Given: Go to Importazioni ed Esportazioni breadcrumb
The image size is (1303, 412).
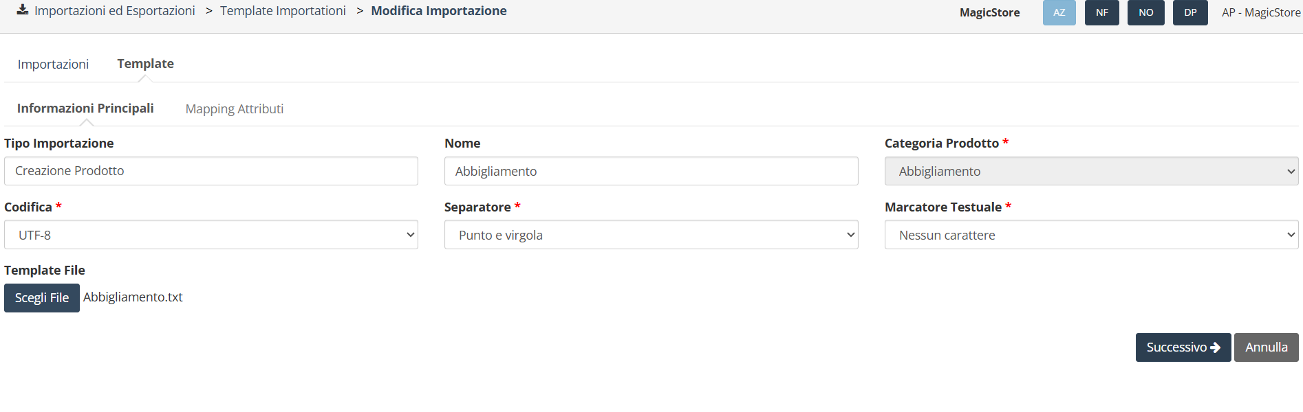Looking at the screenshot, I should click(115, 11).
